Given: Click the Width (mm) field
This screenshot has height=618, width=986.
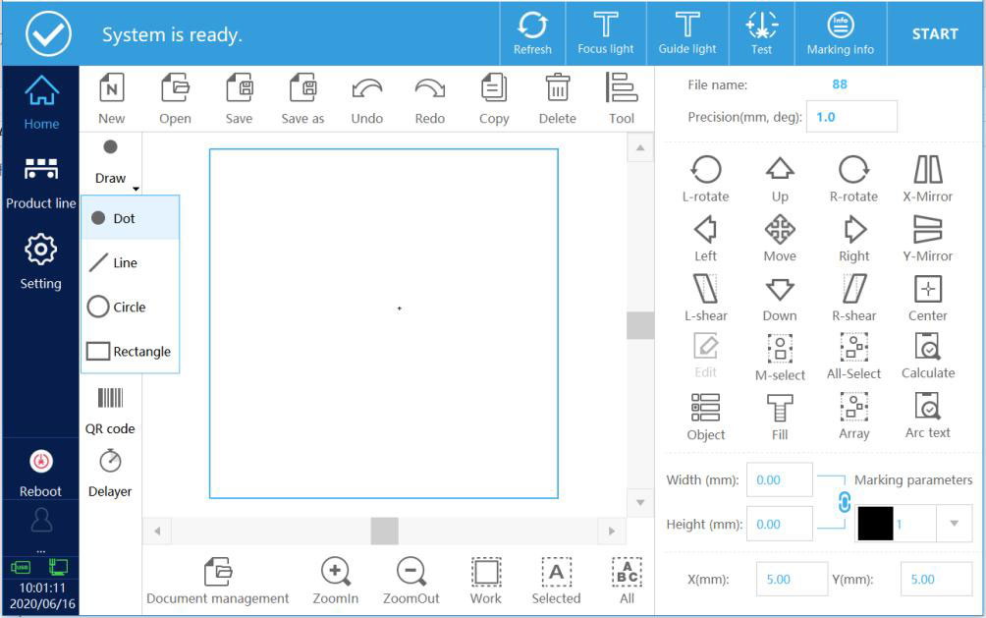Looking at the screenshot, I should coord(779,479).
